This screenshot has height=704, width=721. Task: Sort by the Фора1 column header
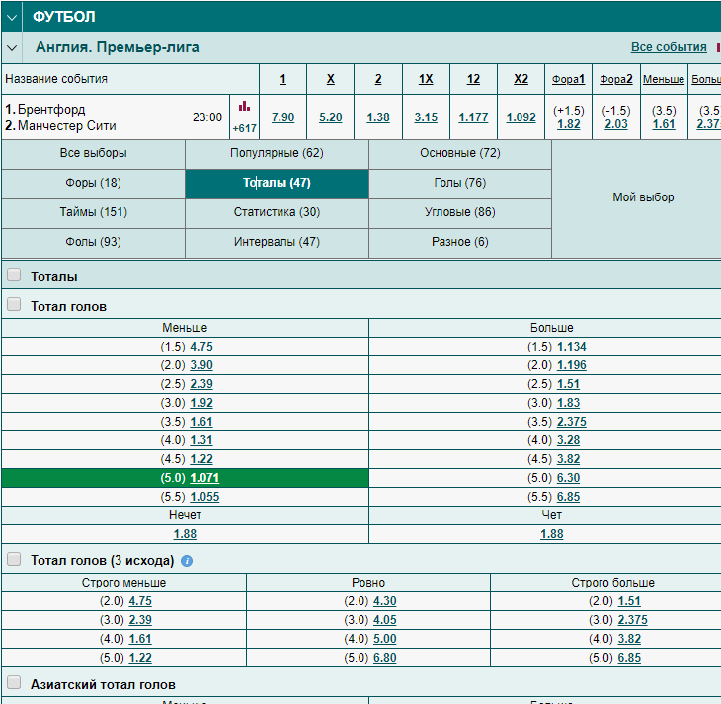click(x=568, y=79)
